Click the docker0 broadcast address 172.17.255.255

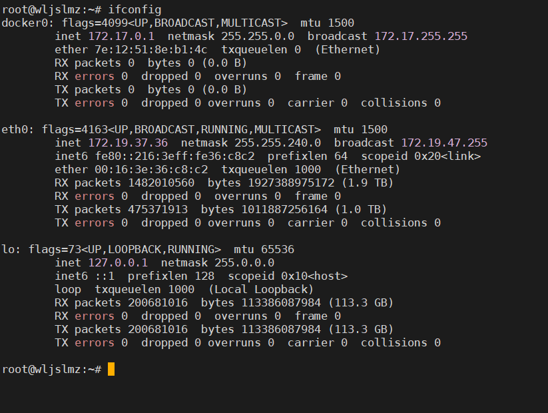pos(421,36)
